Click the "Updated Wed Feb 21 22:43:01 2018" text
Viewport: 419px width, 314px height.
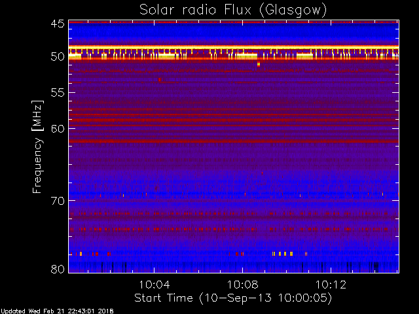point(57,311)
